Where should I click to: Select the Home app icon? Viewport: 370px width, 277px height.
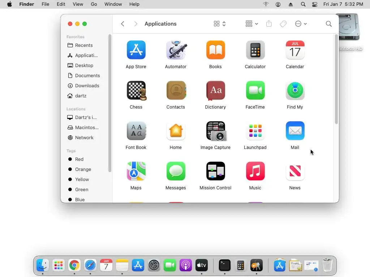pos(176,131)
